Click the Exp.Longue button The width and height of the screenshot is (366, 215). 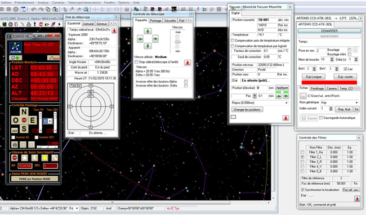[314, 77]
